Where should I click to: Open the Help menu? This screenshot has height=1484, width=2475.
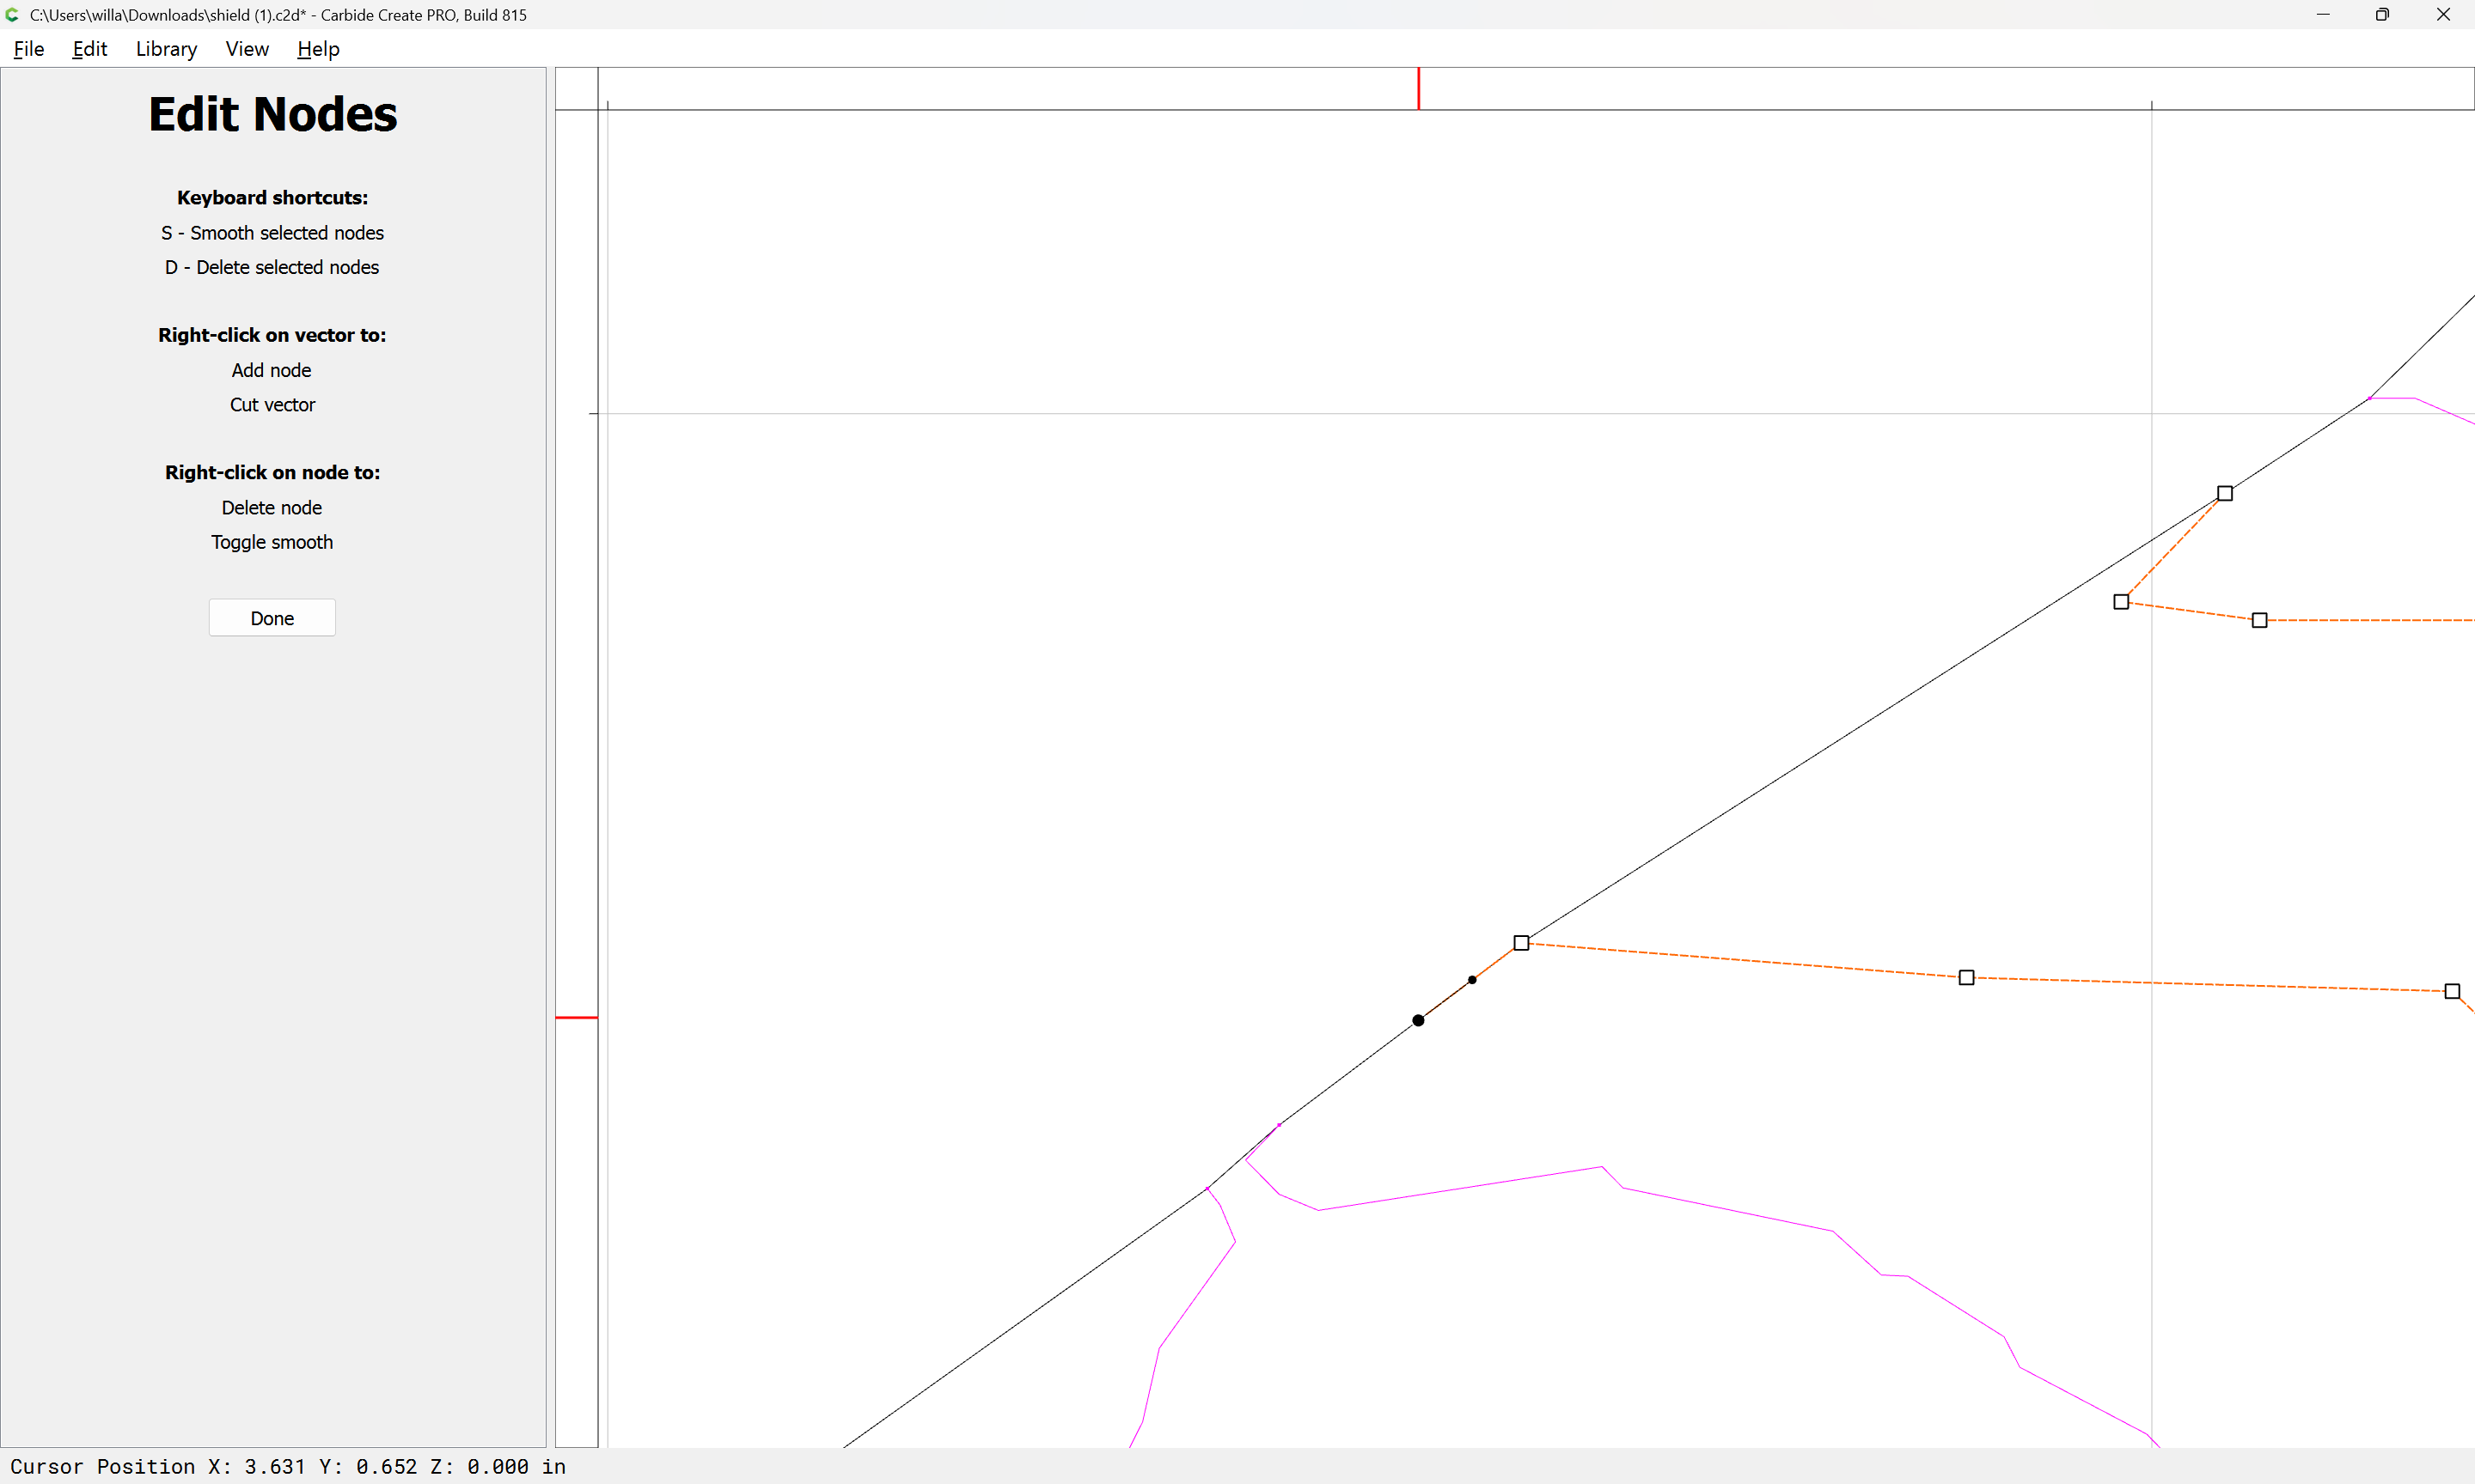[x=318, y=49]
